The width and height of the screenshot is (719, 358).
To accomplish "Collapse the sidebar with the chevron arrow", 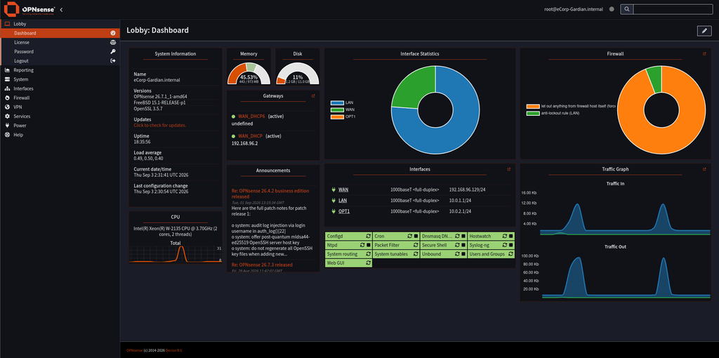I will tap(62, 10).
